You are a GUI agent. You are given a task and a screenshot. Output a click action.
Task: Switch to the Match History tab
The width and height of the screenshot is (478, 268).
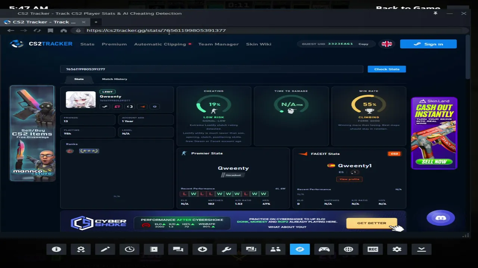[115, 79]
